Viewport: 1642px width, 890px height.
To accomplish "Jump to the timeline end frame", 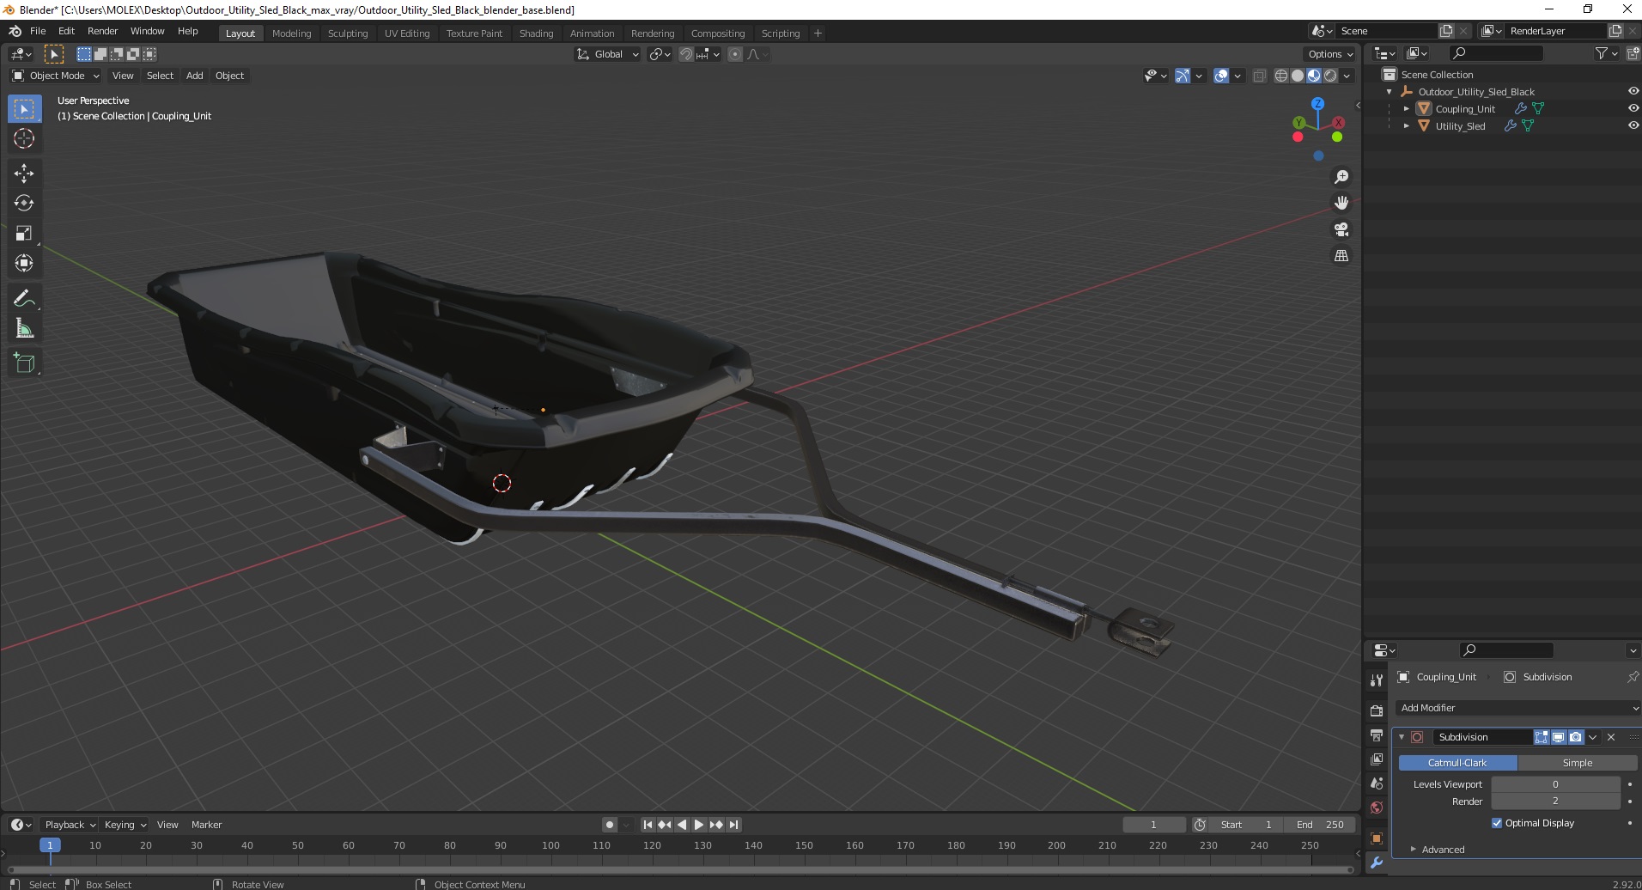I will pyautogui.click(x=733, y=825).
